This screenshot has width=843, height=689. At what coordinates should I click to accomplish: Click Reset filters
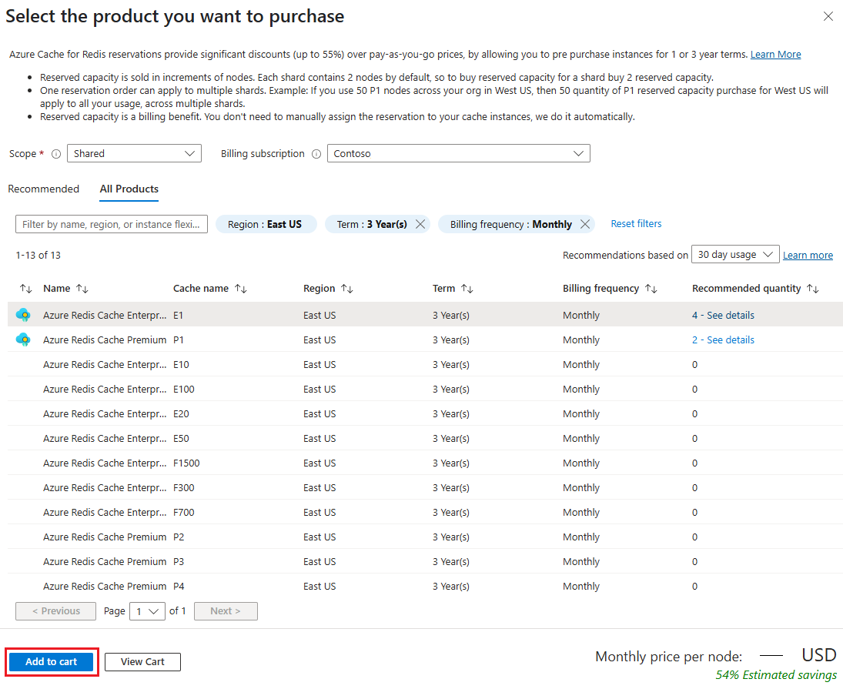(x=636, y=223)
